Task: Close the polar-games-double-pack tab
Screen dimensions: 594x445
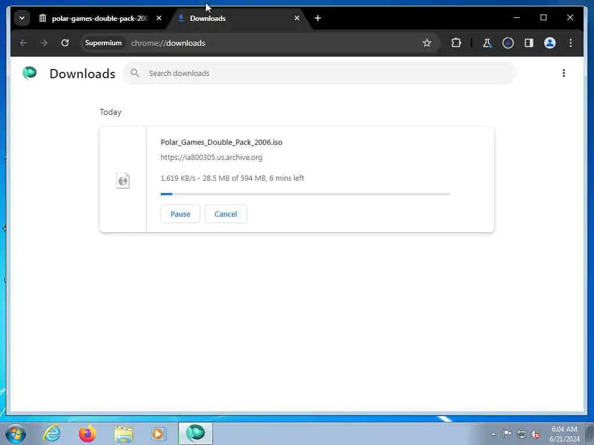Action: coord(159,18)
